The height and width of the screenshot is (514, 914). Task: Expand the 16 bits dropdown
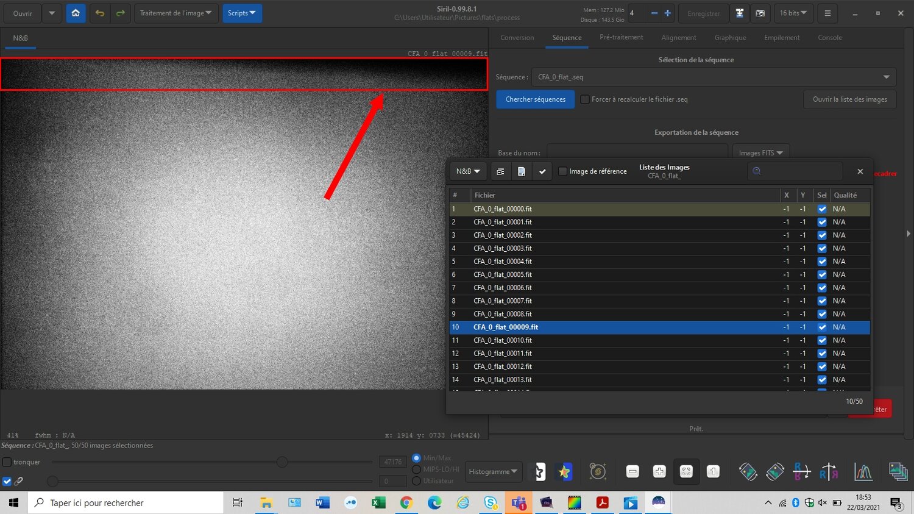793,13
